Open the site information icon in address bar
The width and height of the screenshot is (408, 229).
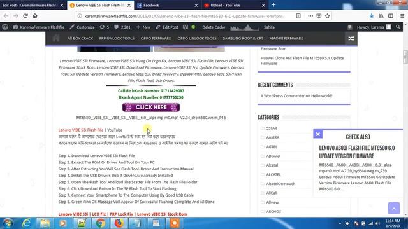pyautogui.click(x=80, y=16)
